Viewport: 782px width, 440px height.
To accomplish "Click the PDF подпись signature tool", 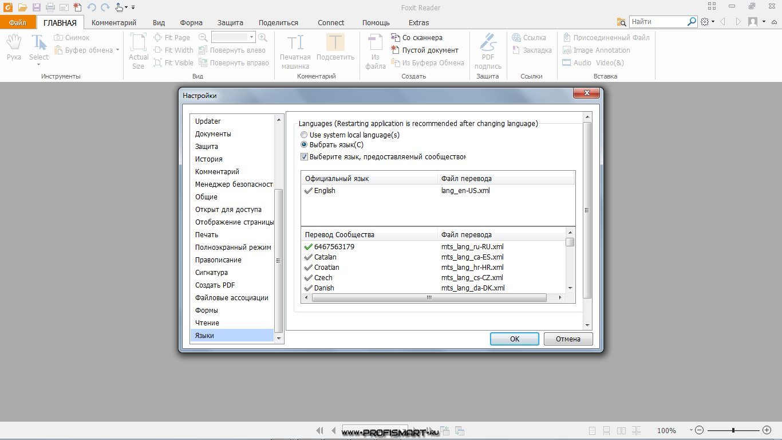I will [488, 50].
